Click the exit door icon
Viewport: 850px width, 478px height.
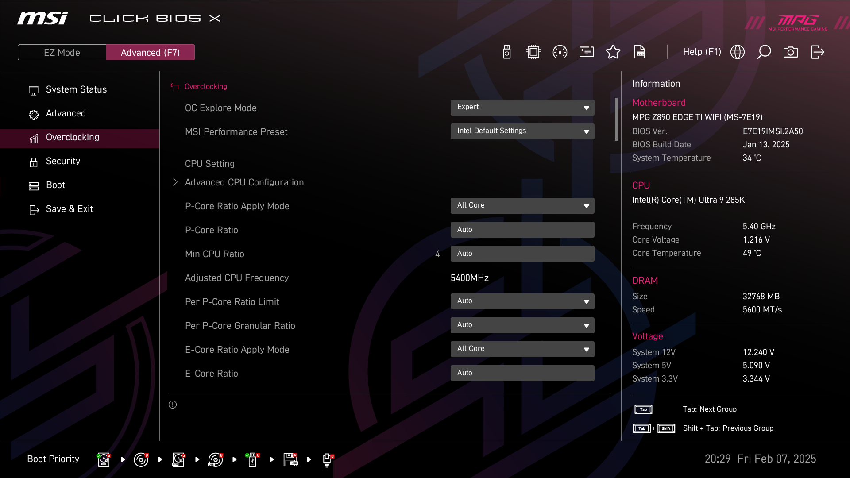[817, 52]
